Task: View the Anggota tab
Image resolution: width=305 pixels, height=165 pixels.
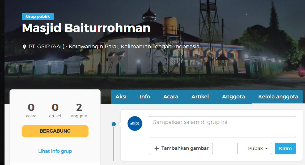Action: point(233,97)
